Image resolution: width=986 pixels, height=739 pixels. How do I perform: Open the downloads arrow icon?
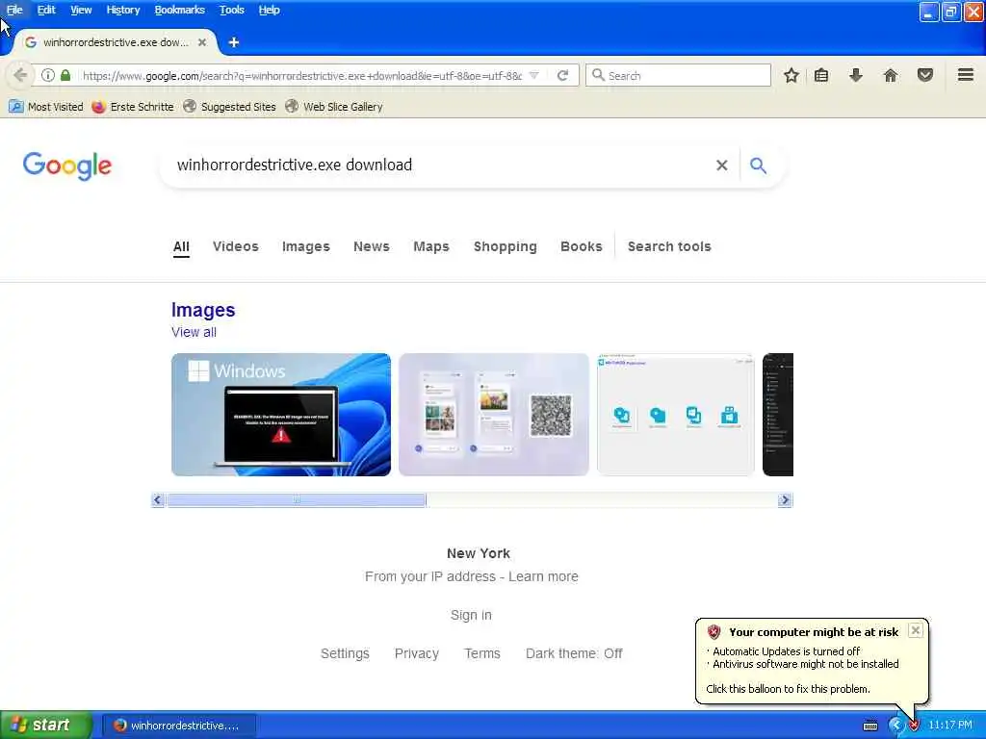(855, 75)
